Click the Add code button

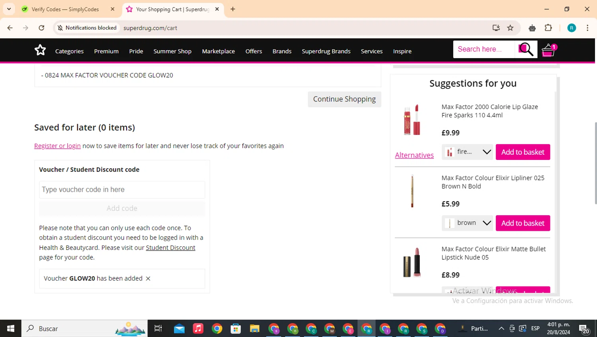(x=122, y=208)
